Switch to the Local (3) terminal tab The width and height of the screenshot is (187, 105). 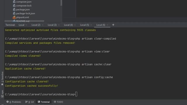pos(52,25)
